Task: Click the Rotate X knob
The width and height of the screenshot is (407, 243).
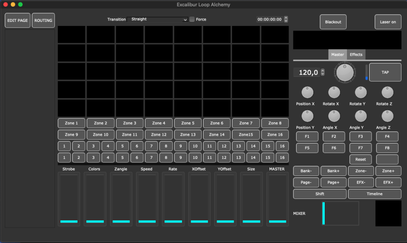Action: (x=334, y=93)
